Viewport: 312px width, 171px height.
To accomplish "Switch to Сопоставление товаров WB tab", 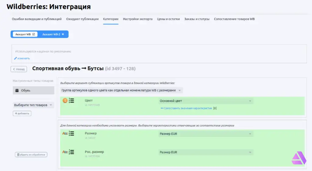I will 234,19.
